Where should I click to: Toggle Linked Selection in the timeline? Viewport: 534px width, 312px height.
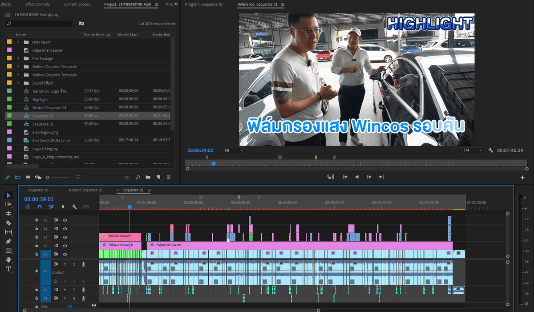[x=51, y=207]
